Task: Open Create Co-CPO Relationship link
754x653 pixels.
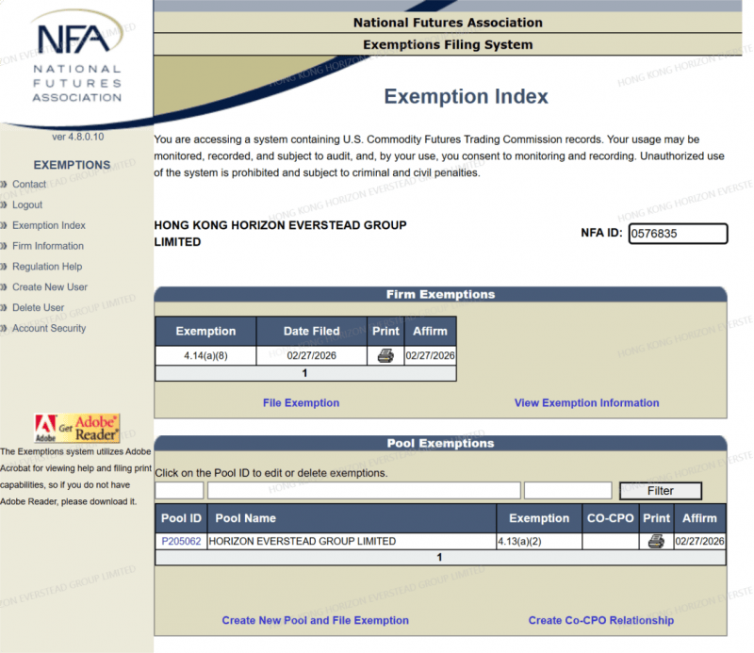Action: [x=600, y=621]
